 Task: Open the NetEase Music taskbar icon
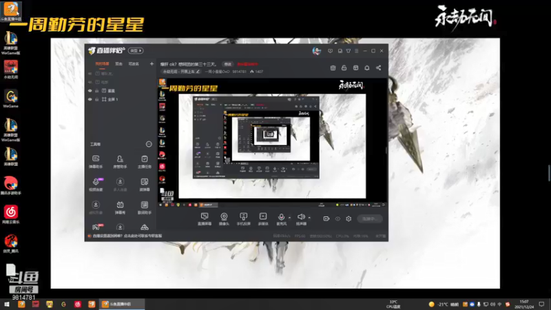pyautogui.click(x=78, y=304)
